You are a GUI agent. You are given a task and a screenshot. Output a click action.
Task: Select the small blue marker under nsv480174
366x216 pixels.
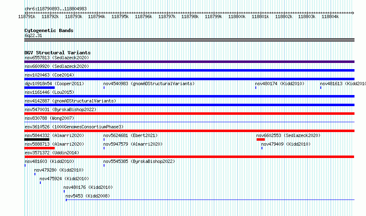tap(256, 88)
